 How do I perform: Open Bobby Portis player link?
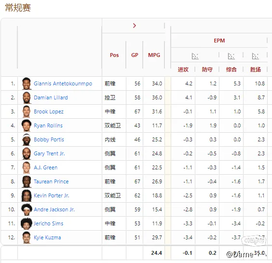pos(49,139)
